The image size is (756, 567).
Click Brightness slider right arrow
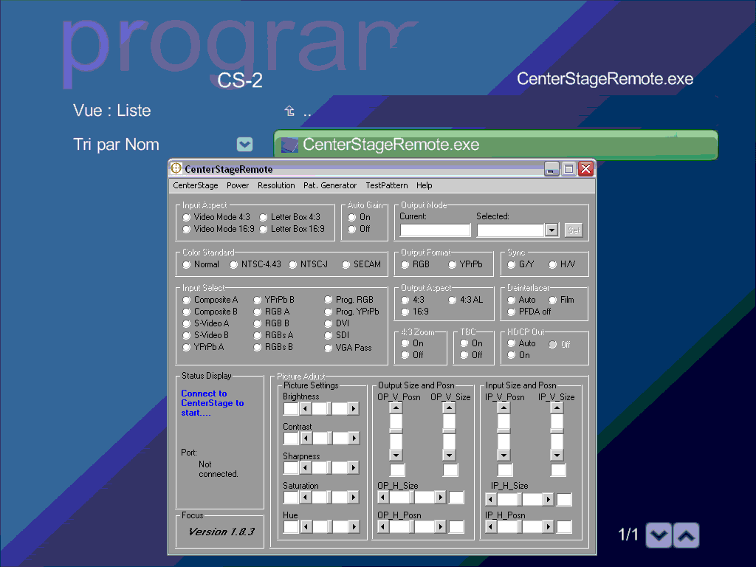[x=354, y=409]
